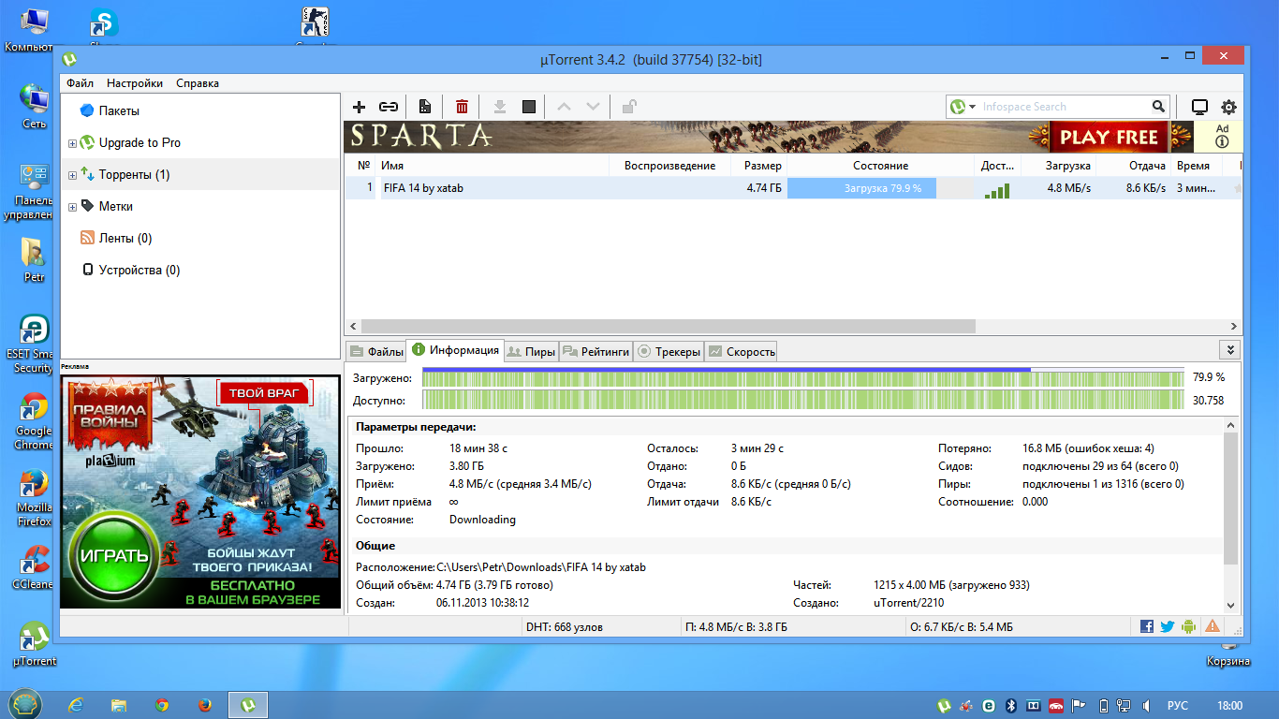Expand the Торренты (1) tree node
Image resolution: width=1279 pixels, height=719 pixels.
[x=72, y=175]
